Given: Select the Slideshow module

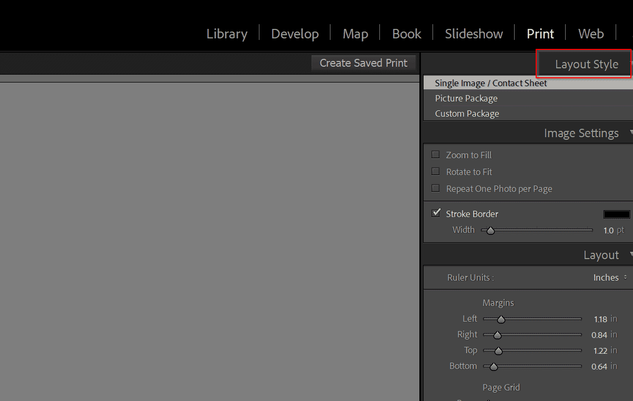Looking at the screenshot, I should coord(473,33).
